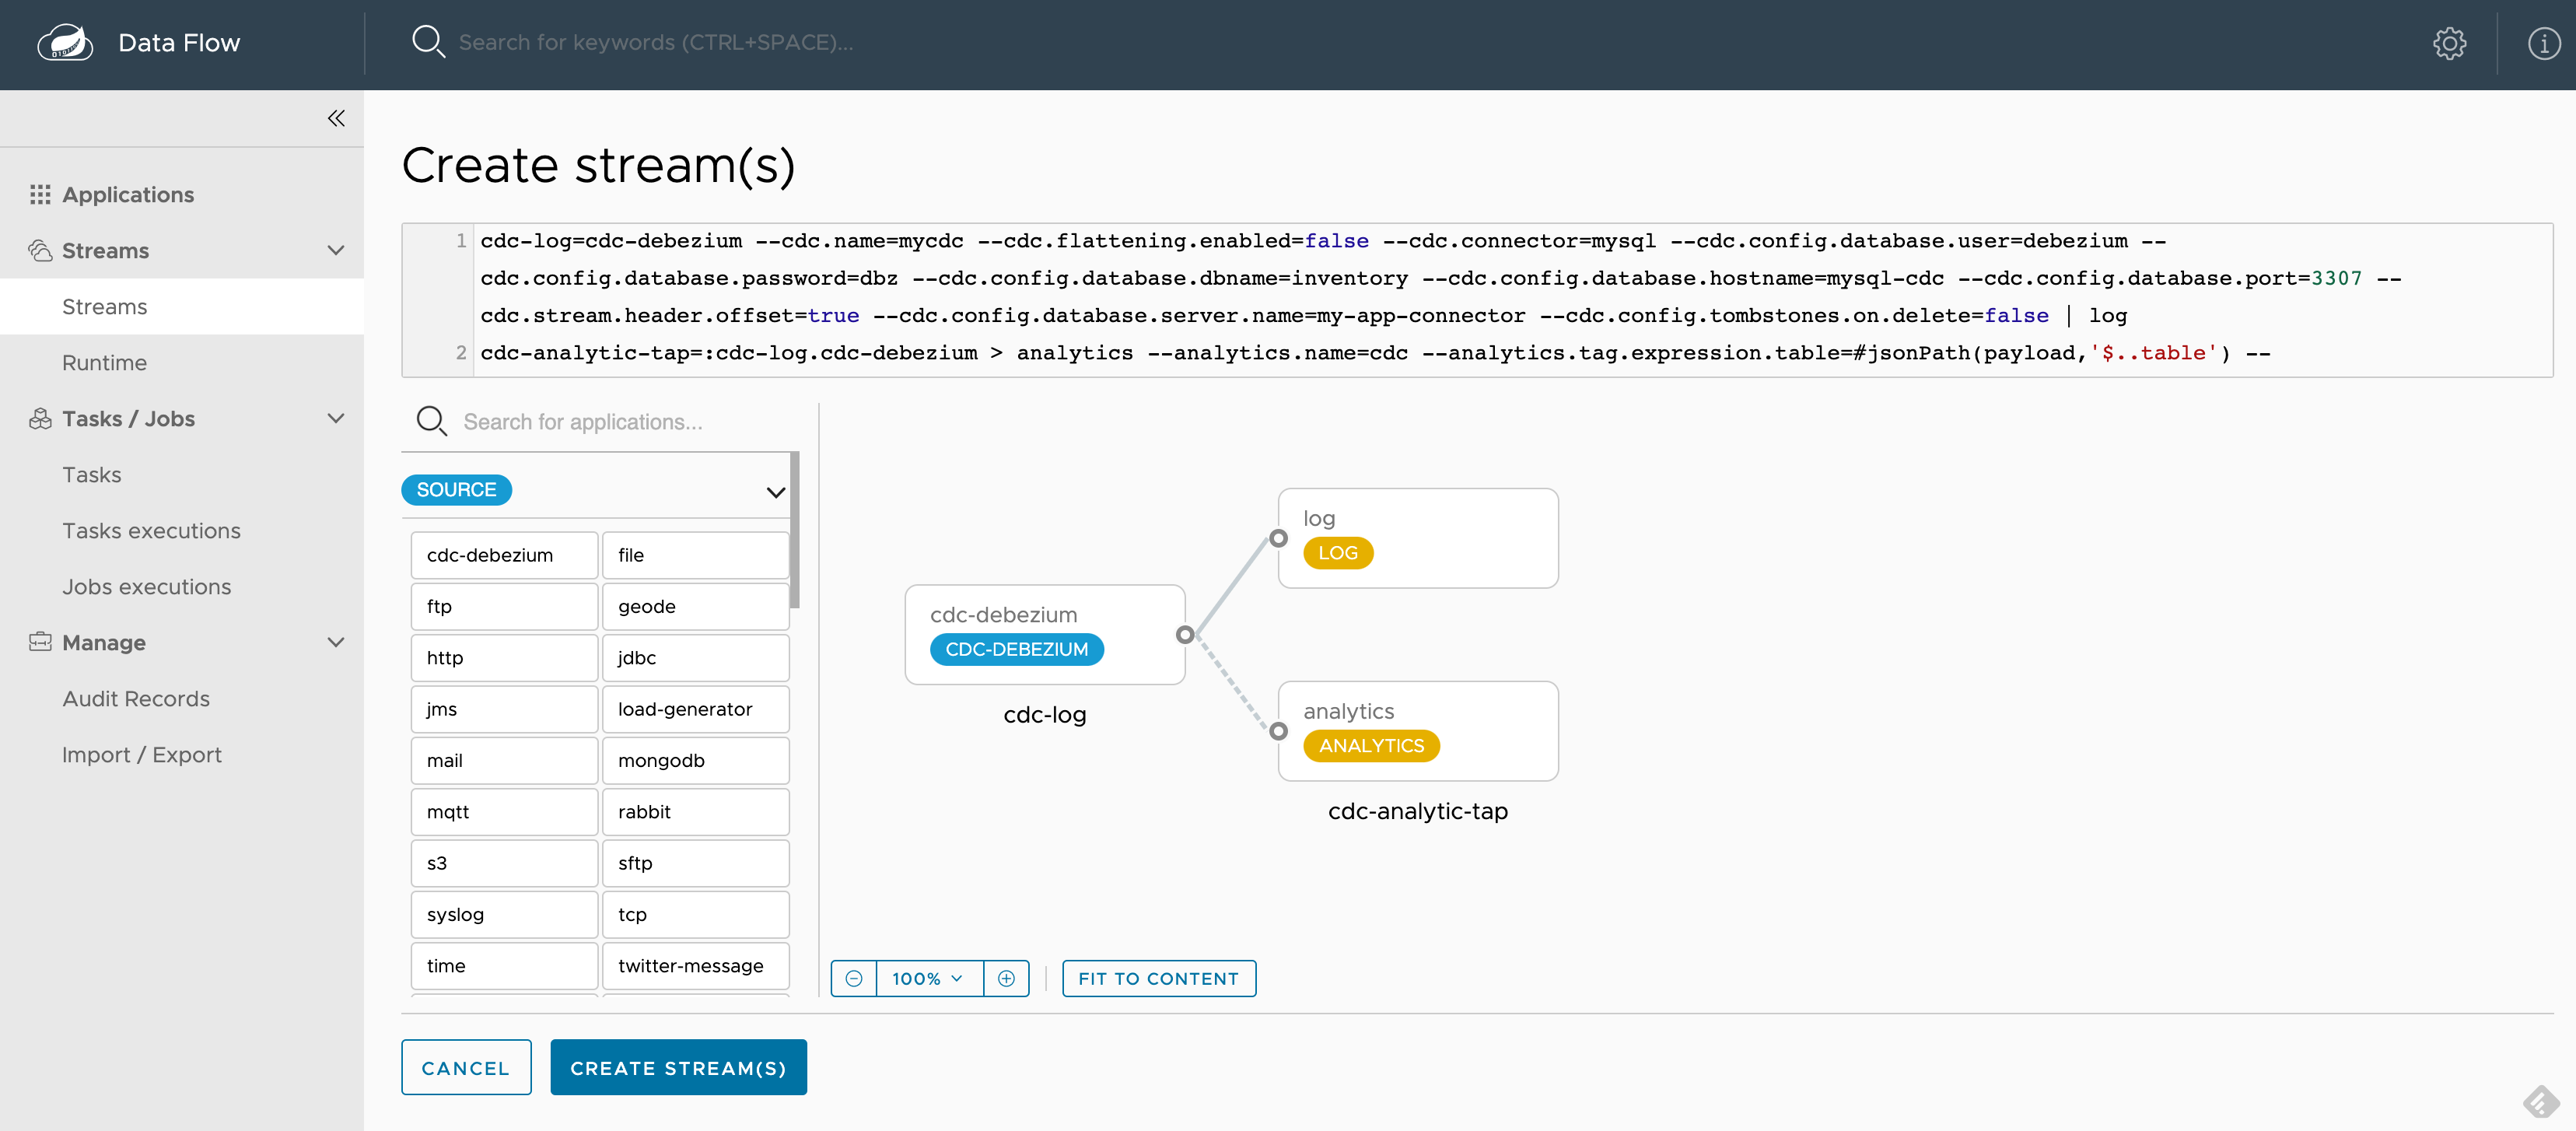Image resolution: width=2576 pixels, height=1131 pixels.
Task: Select the http source app
Action: pos(504,658)
